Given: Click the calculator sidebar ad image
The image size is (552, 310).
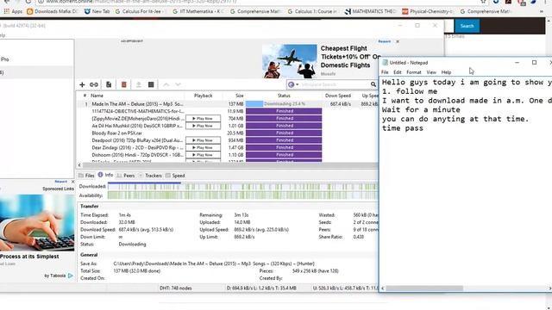Looking at the screenshot, I should pos(37,222).
